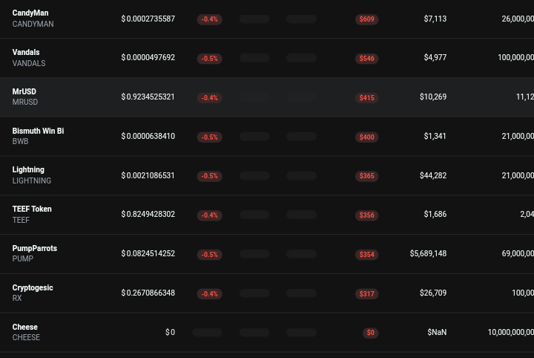Click CandyMan's -0.4% change badge
The image size is (534, 358).
pyautogui.click(x=209, y=19)
